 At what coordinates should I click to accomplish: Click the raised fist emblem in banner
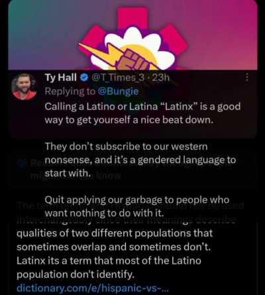pyautogui.click(x=132, y=59)
